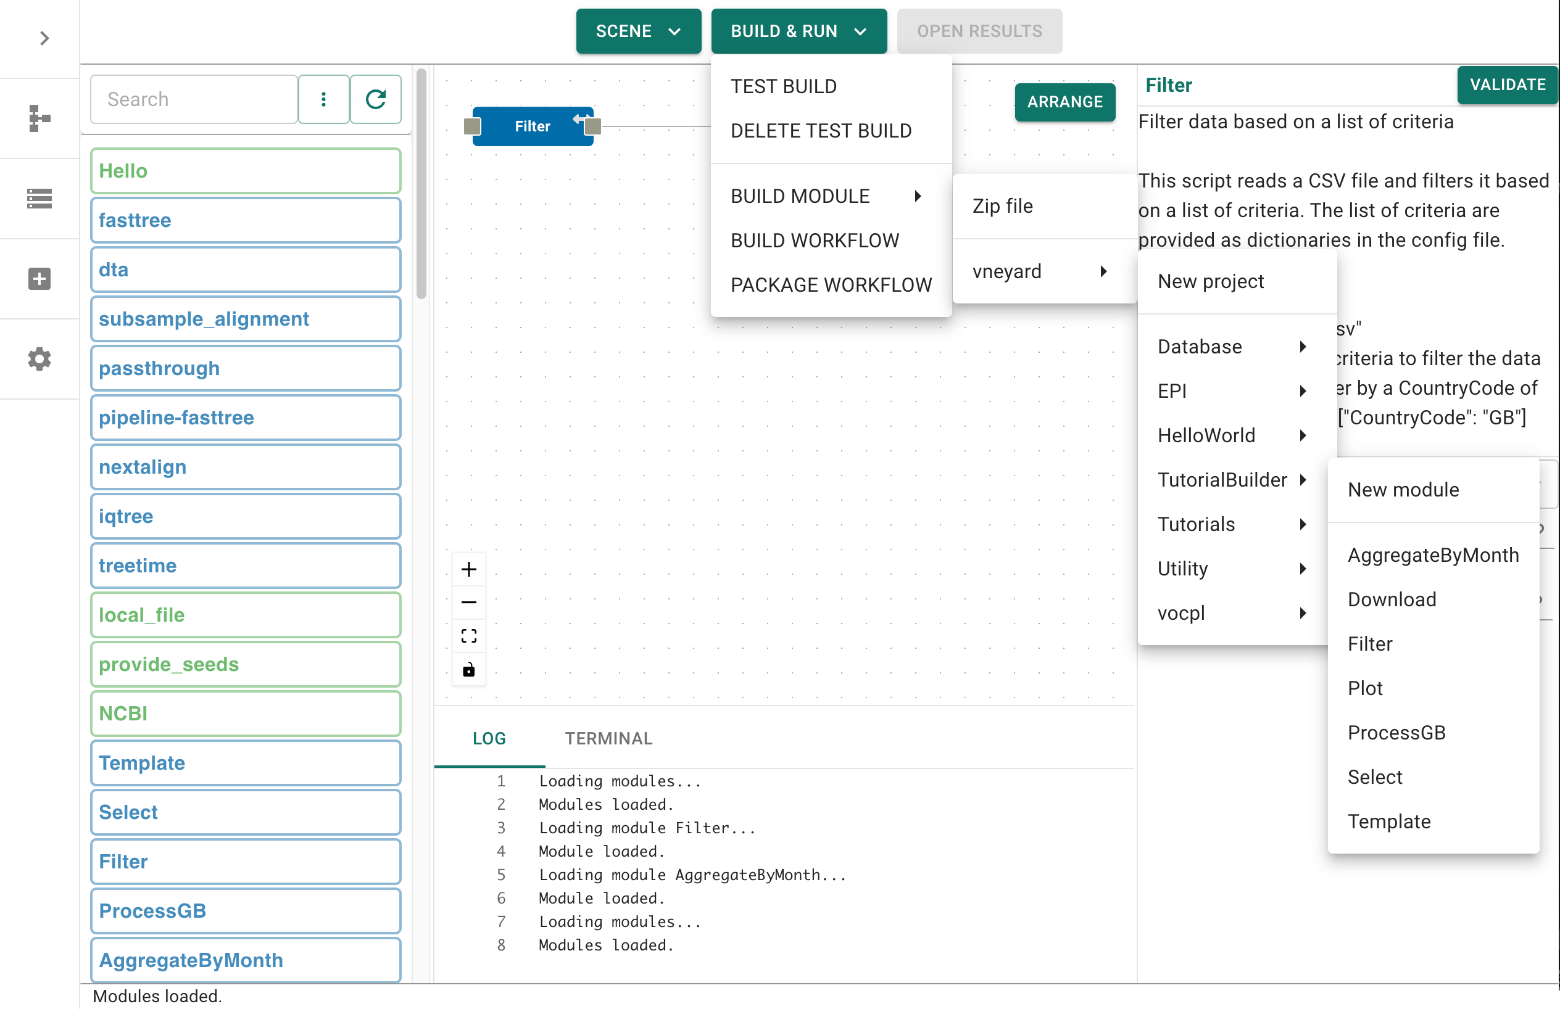
Task: Open settings gear in sidebar
Action: pyautogui.click(x=39, y=358)
